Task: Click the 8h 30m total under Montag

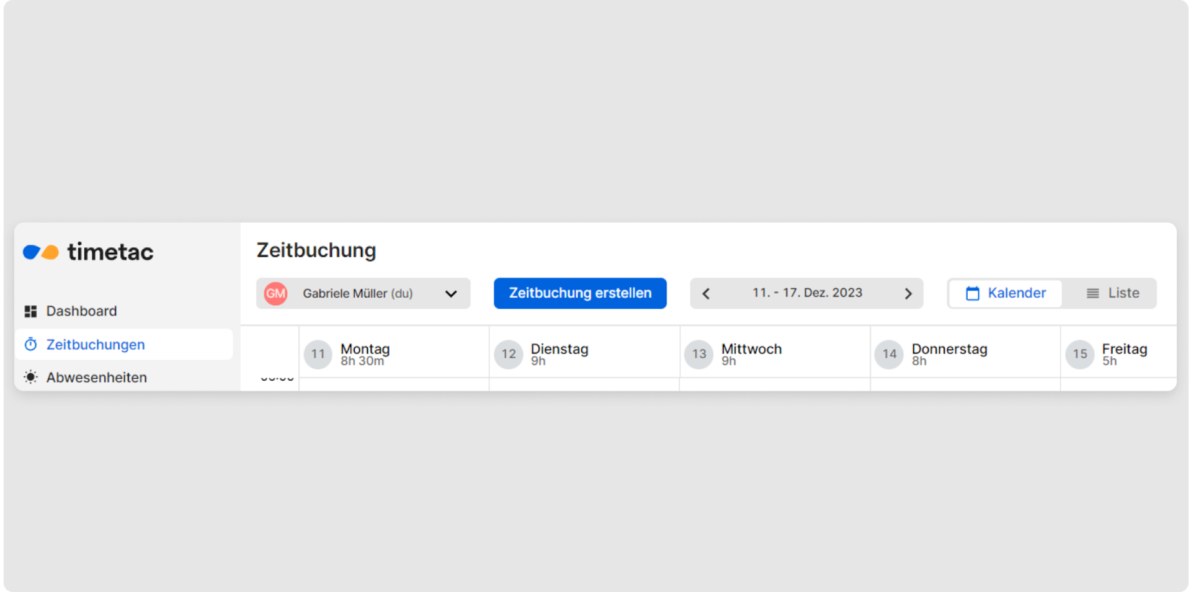Action: coord(362,361)
